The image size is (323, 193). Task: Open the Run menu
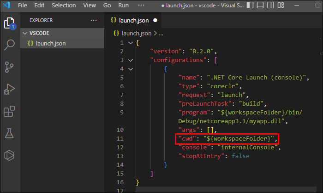click(123, 6)
